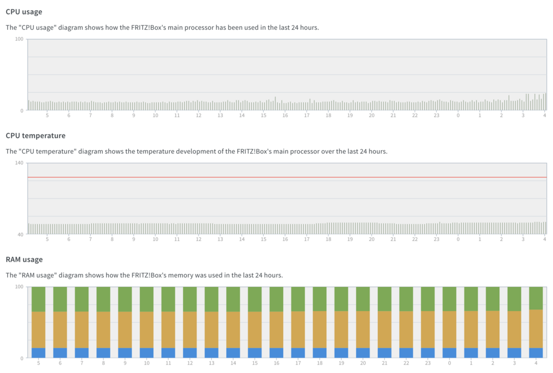
Task: Click the 140 label on temperature axis
Action: [19, 163]
